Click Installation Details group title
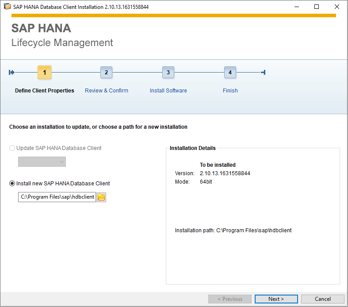This screenshot has height=307, width=348. click(193, 148)
